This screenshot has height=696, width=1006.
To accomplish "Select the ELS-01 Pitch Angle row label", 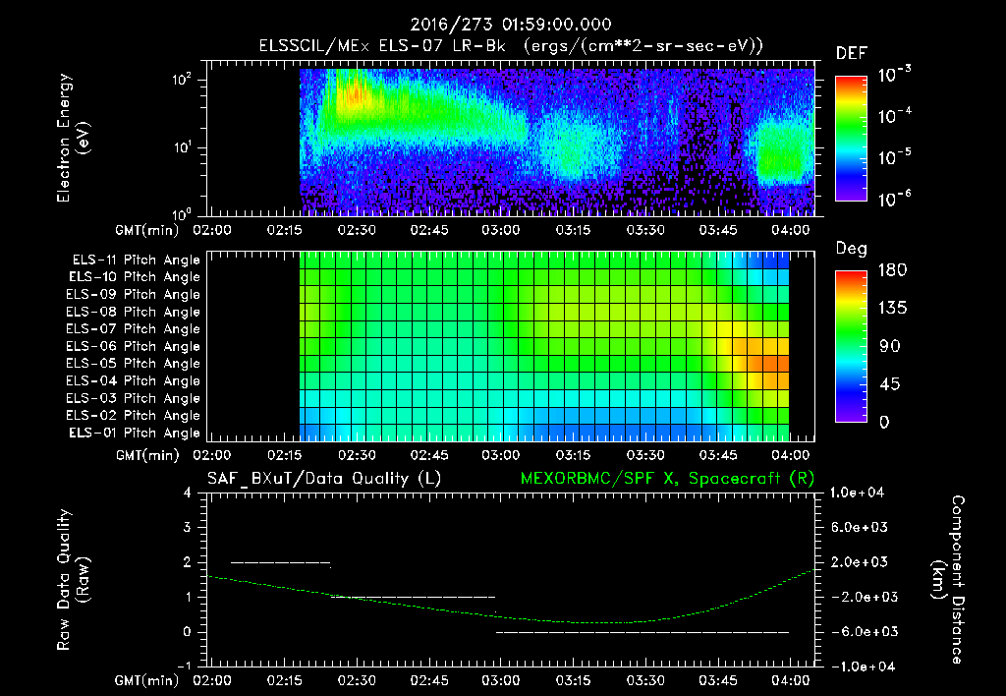I will pos(135,434).
